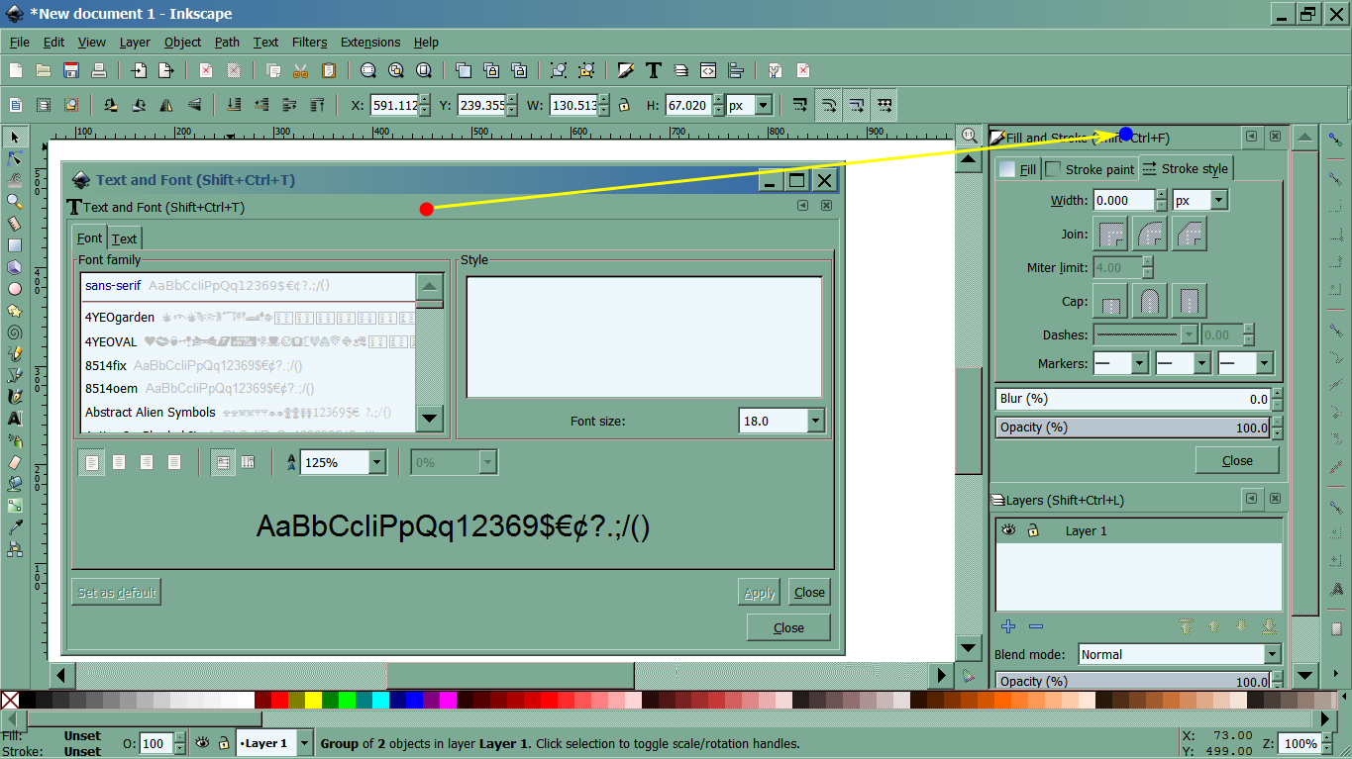Select align left text alignment
The width and height of the screenshot is (1352, 759).
point(91,462)
